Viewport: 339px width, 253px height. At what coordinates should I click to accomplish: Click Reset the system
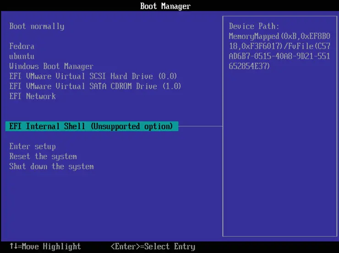click(43, 156)
